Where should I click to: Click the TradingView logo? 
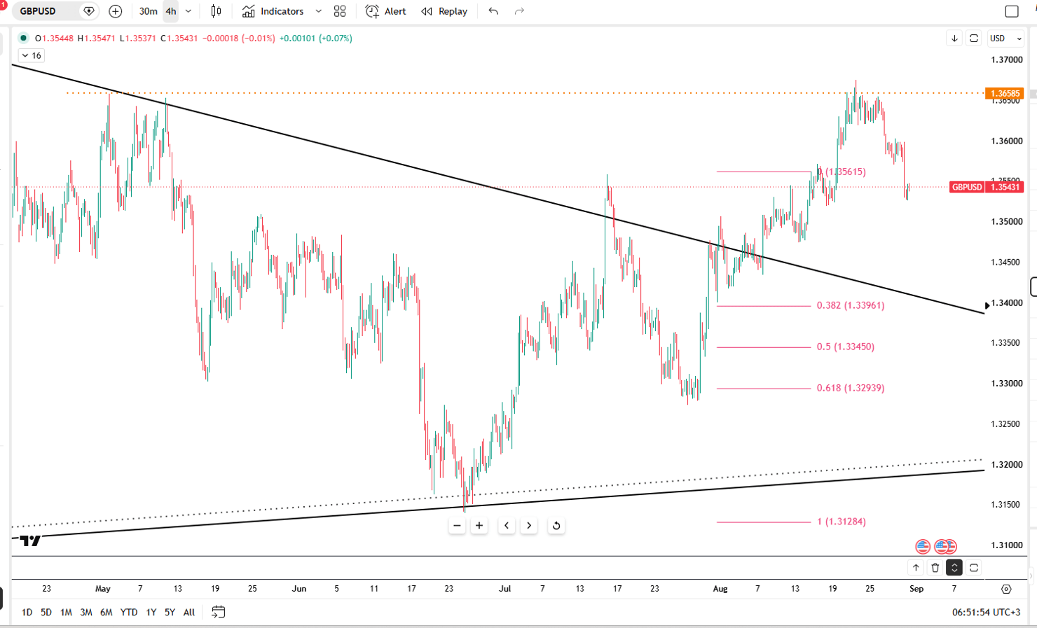tap(30, 540)
